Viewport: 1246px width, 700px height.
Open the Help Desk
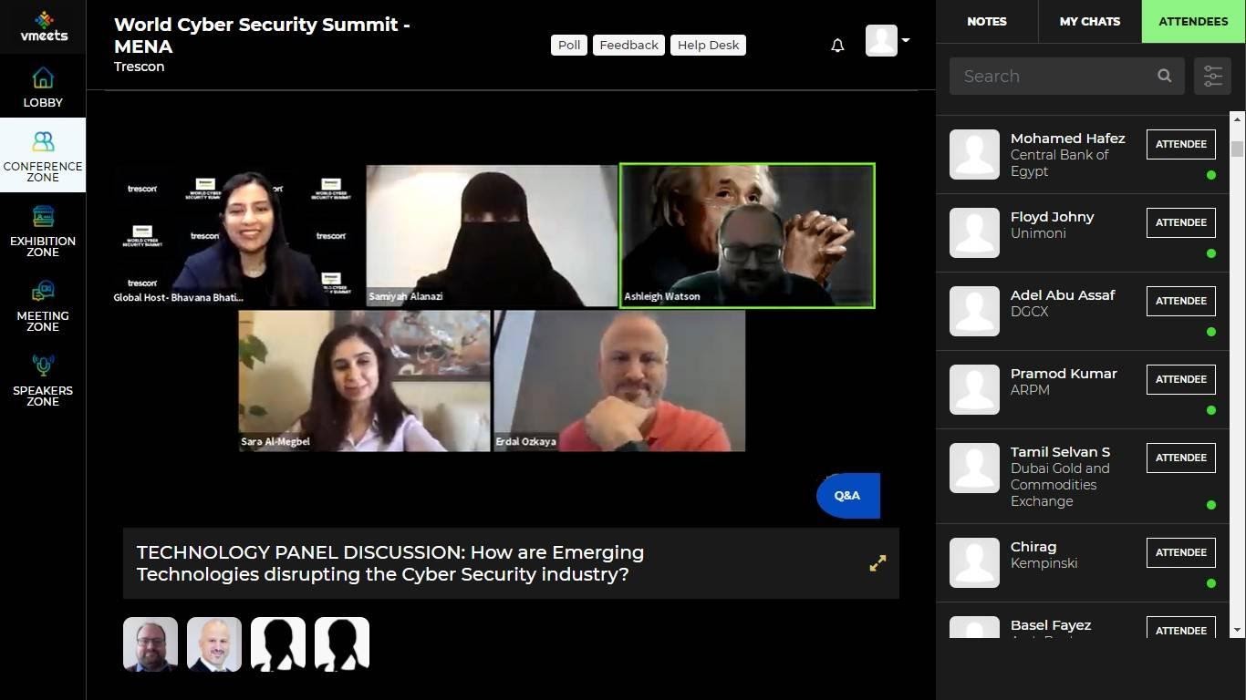[708, 45]
